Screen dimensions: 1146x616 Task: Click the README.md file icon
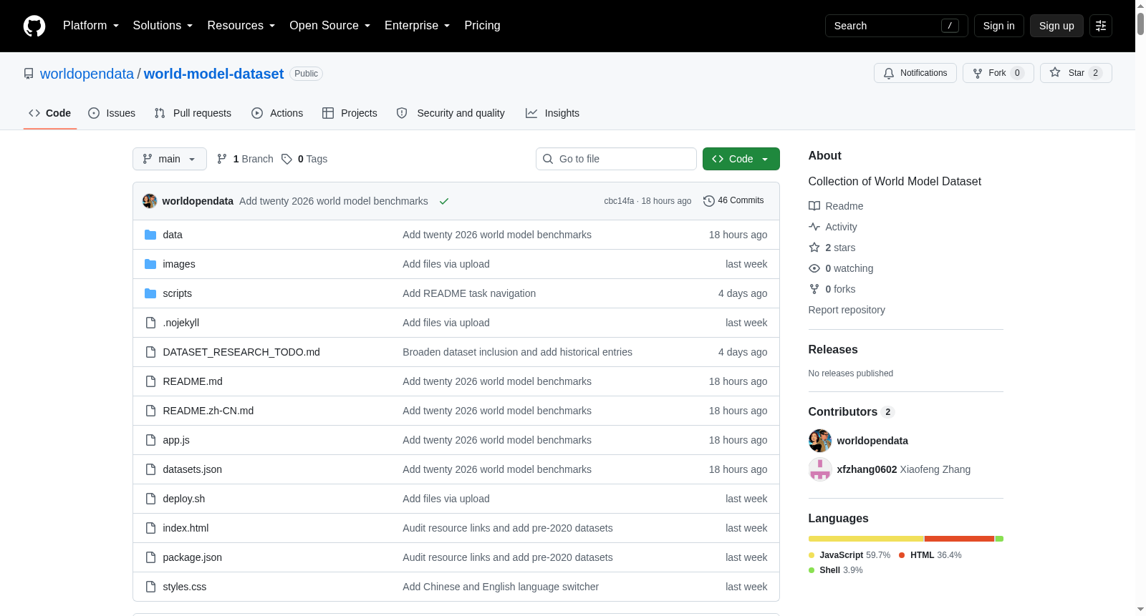point(150,381)
